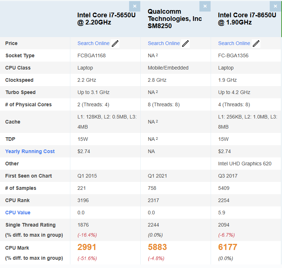Click the Single Thread Rating row label
The height and width of the screenshot is (268, 282).
(x=31, y=225)
